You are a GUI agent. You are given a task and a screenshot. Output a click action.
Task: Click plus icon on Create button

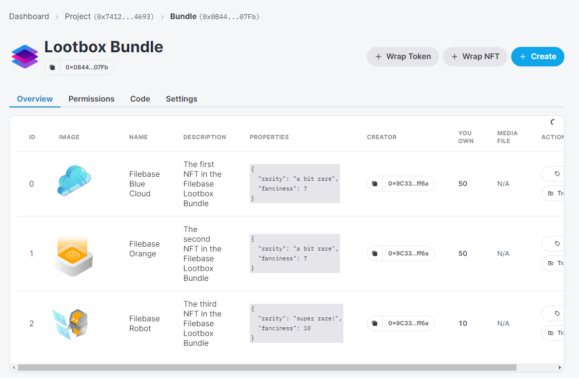pos(523,57)
